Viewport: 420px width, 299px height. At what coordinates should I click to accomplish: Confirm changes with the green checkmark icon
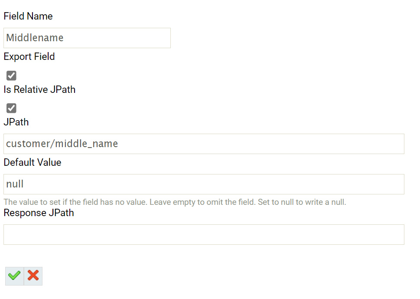point(14,276)
